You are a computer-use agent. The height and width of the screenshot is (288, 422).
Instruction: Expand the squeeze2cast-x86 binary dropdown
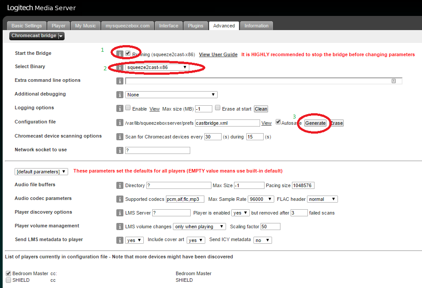157,67
